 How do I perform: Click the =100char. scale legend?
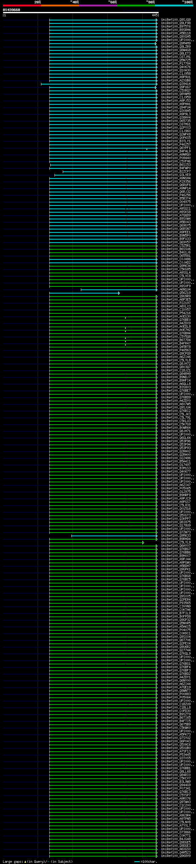(145, 861)
